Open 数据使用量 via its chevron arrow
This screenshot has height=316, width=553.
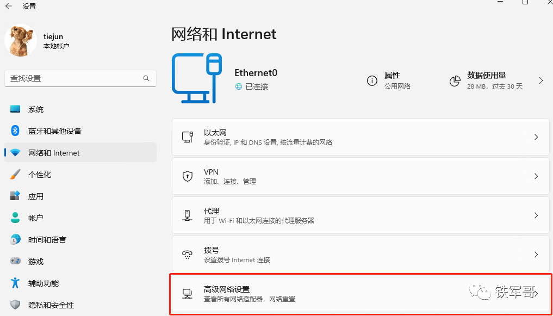(x=540, y=80)
